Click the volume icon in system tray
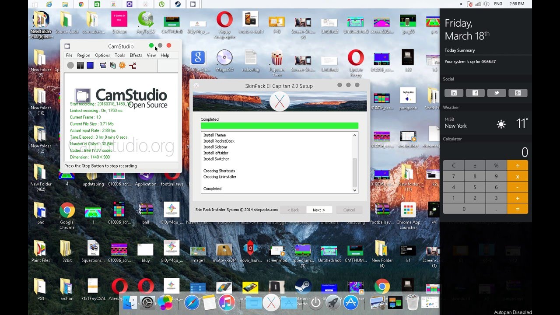This screenshot has width=560, height=315. pyautogui.click(x=487, y=4)
